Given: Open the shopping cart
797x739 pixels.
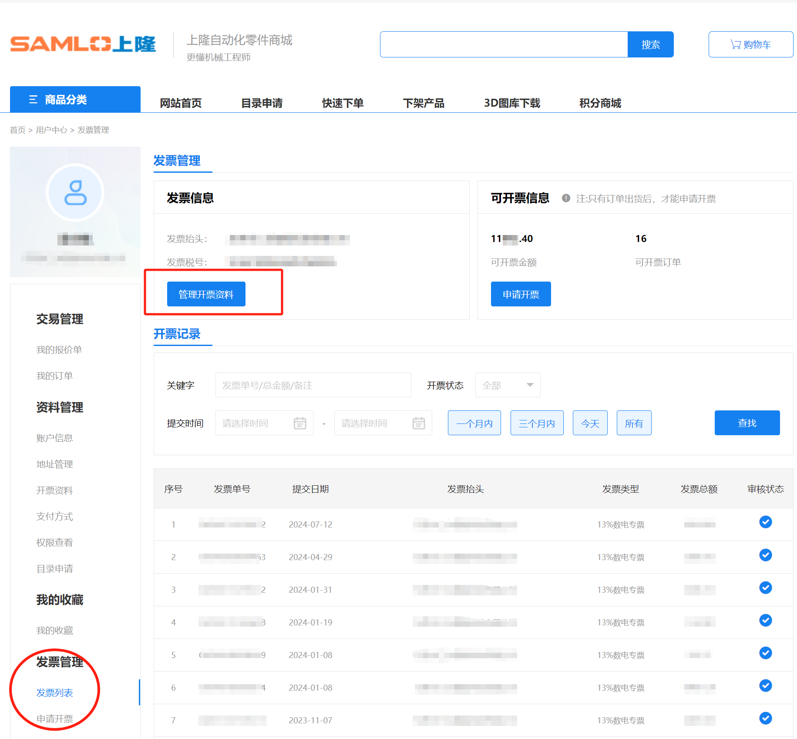Looking at the screenshot, I should pos(750,44).
